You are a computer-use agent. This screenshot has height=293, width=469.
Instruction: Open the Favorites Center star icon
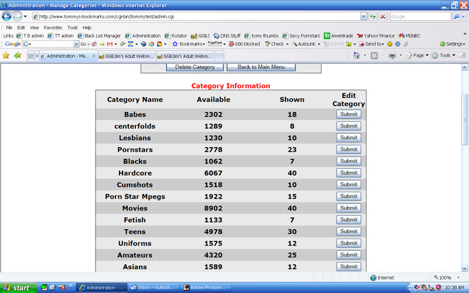tap(6, 56)
